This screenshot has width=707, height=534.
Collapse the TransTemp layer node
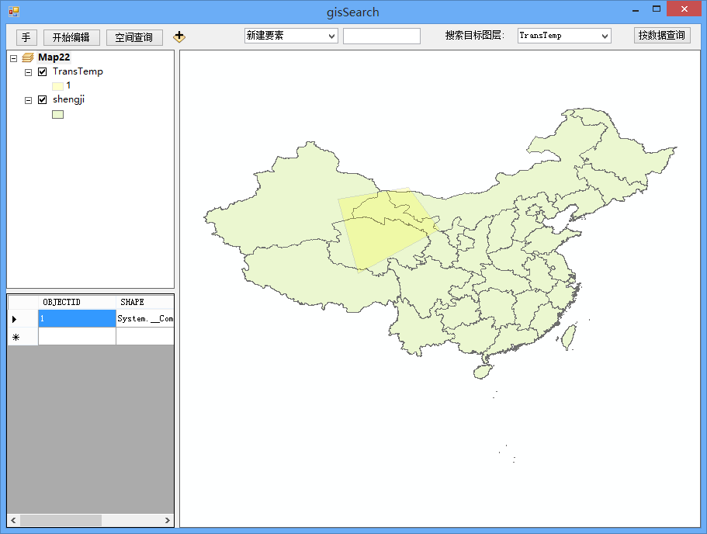click(x=29, y=72)
